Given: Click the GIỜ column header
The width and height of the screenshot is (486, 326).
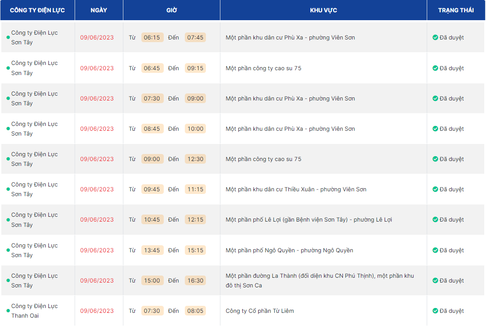Looking at the screenshot, I should click(x=172, y=10).
